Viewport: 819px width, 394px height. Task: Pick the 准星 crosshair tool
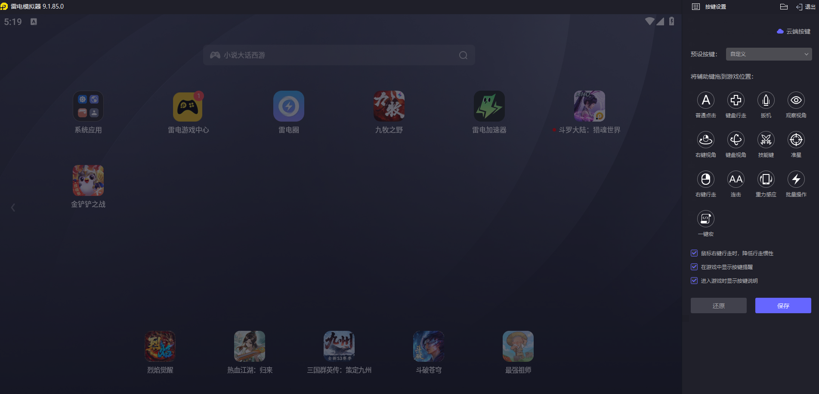click(x=796, y=140)
